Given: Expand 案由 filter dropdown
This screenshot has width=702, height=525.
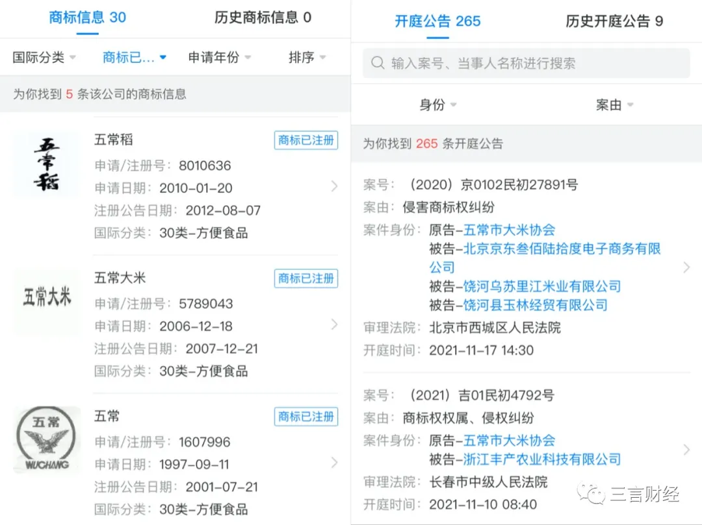Looking at the screenshot, I should coord(615,104).
